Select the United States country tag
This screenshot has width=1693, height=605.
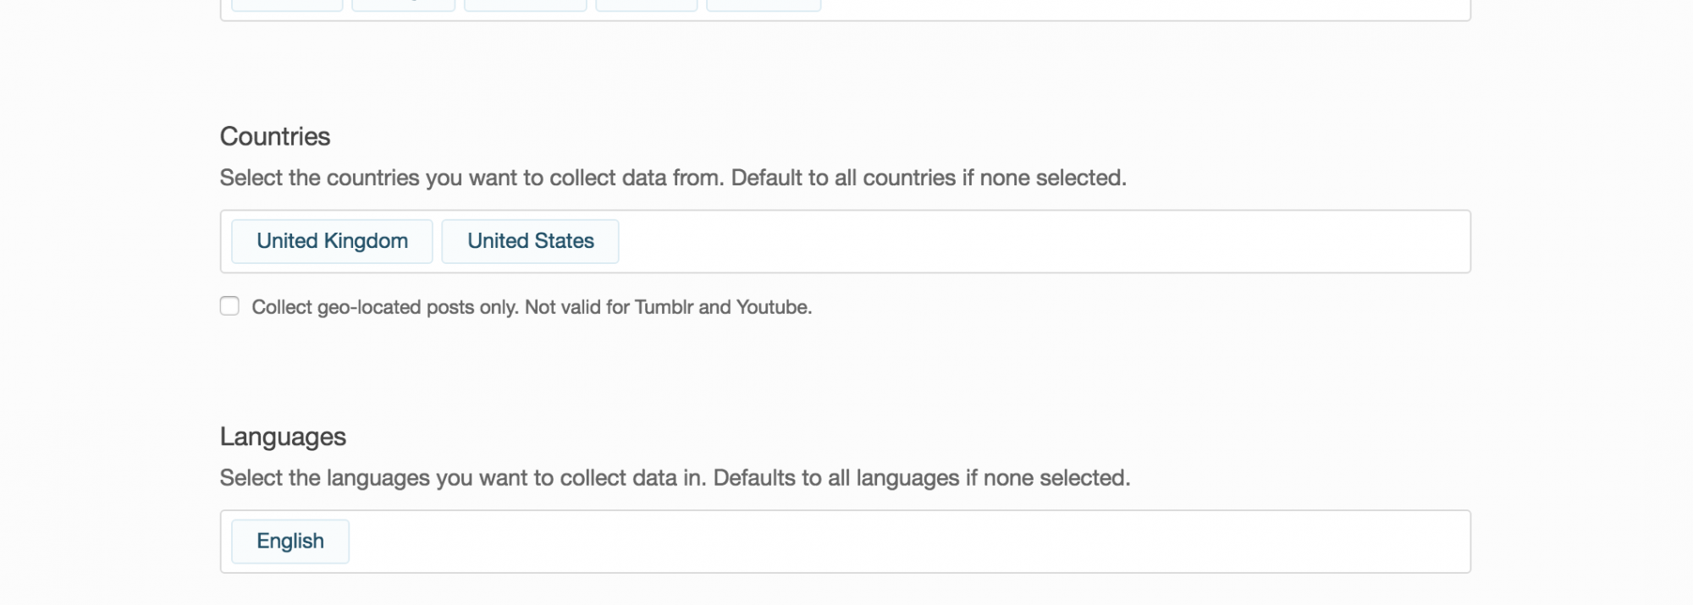530,241
